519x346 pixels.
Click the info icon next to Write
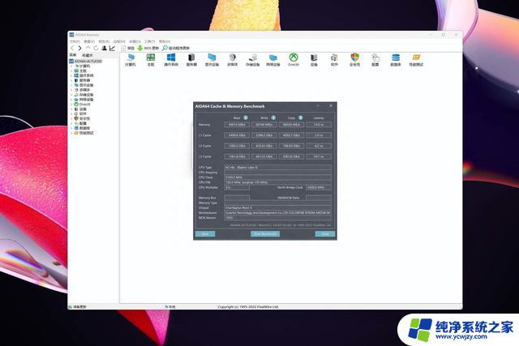(273, 117)
